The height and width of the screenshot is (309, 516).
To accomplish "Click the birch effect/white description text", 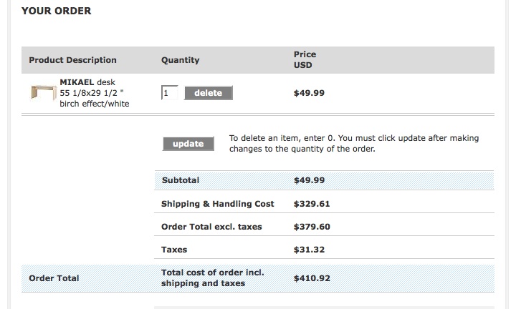I will [x=95, y=104].
